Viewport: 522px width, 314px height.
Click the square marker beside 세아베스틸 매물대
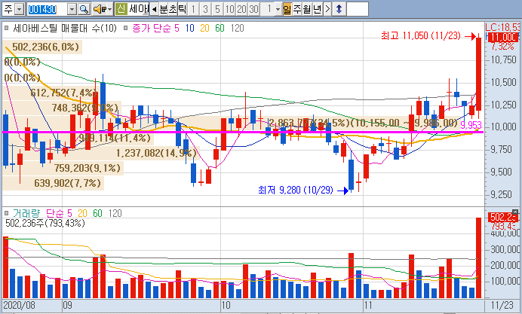(6, 29)
